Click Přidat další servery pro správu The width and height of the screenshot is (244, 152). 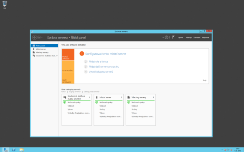point(104,66)
